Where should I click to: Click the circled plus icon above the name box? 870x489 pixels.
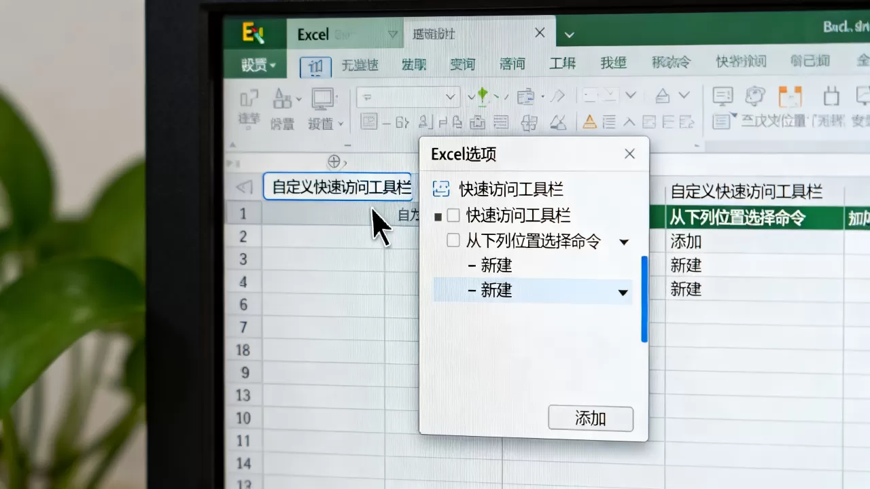(x=334, y=161)
